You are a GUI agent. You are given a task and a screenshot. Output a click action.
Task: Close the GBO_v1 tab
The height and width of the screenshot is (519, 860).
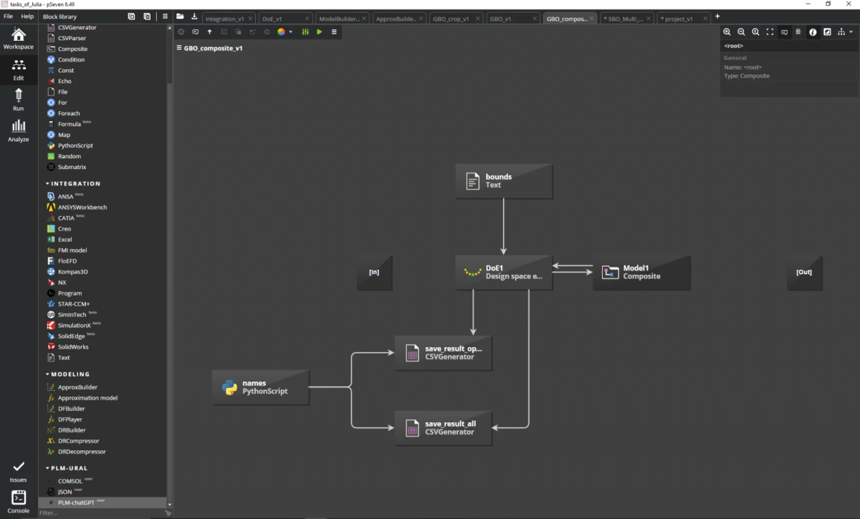click(x=534, y=19)
